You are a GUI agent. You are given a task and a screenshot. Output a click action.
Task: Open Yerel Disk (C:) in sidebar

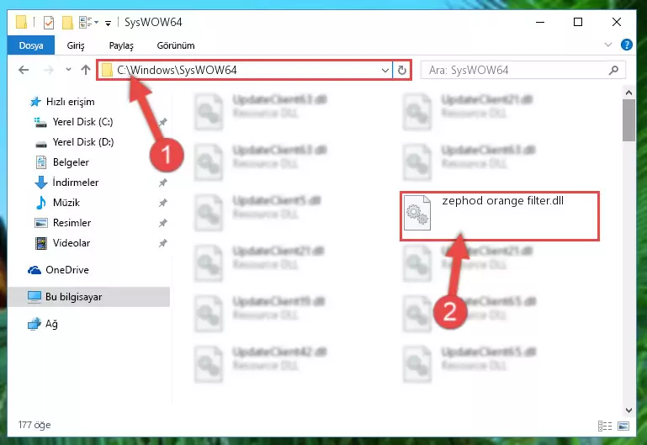[82, 122]
